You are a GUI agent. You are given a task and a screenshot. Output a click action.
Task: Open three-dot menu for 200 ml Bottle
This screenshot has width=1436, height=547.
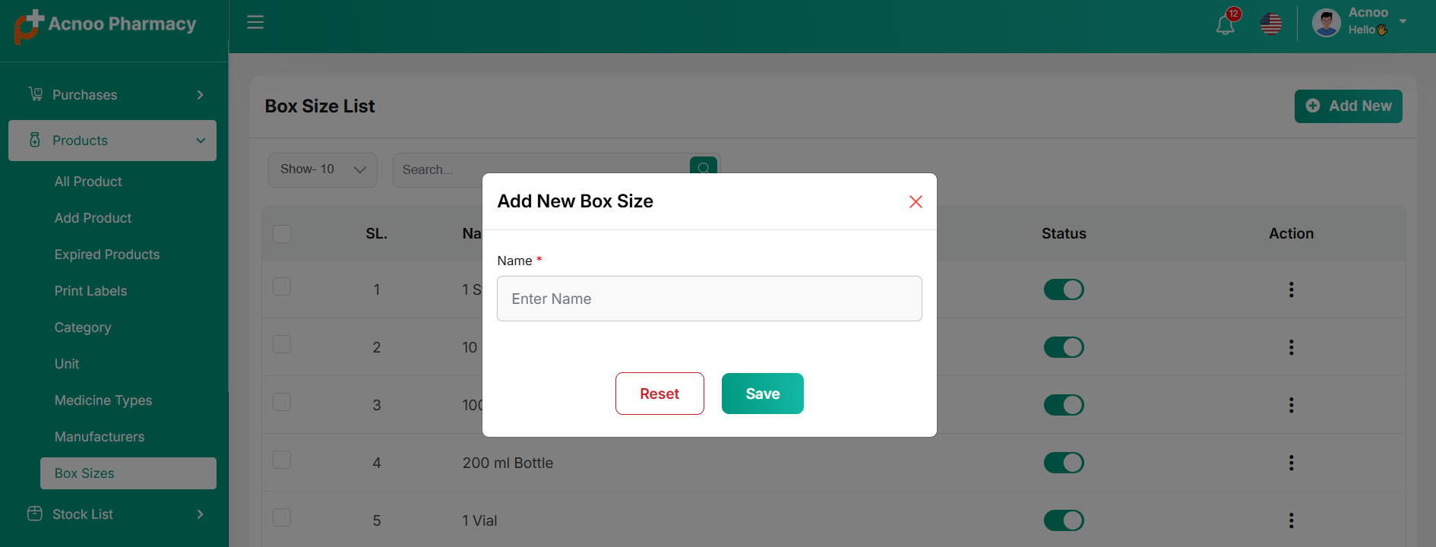coord(1291,463)
